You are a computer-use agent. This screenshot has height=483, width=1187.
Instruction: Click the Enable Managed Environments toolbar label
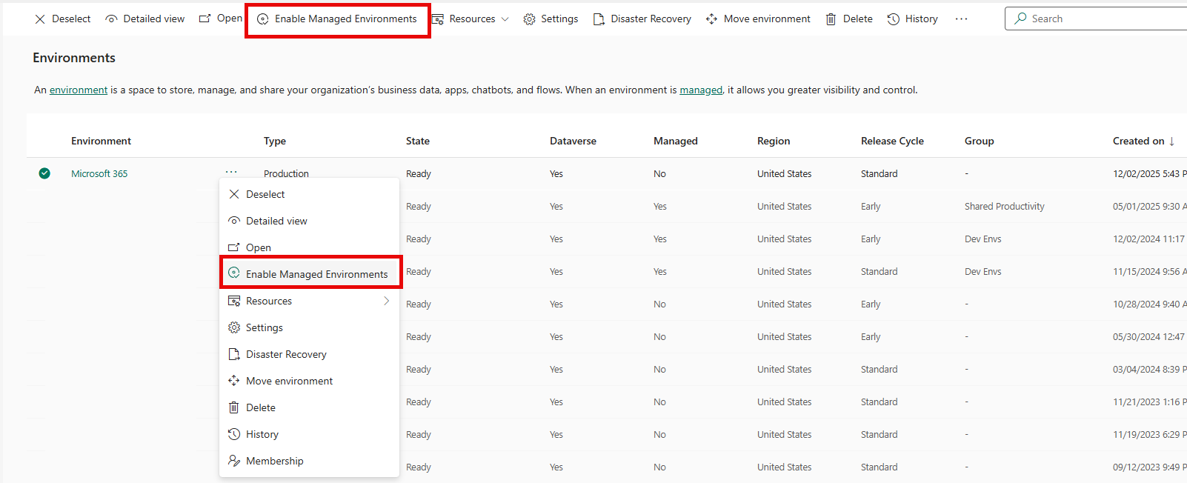(346, 19)
